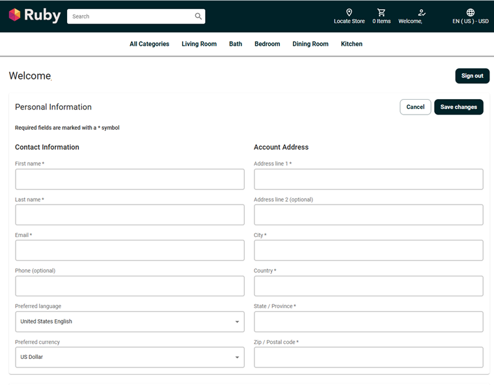The image size is (494, 385).
Task: Open the Kitchen category
Action: (x=351, y=44)
